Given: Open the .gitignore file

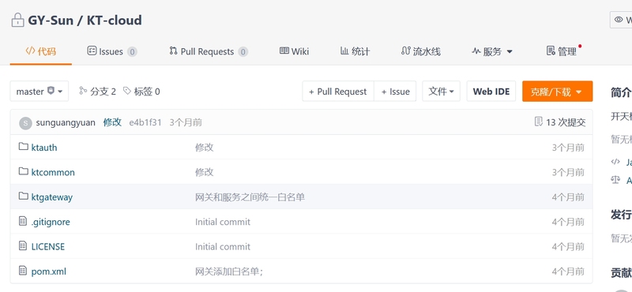Looking at the screenshot, I should pyautogui.click(x=51, y=222).
